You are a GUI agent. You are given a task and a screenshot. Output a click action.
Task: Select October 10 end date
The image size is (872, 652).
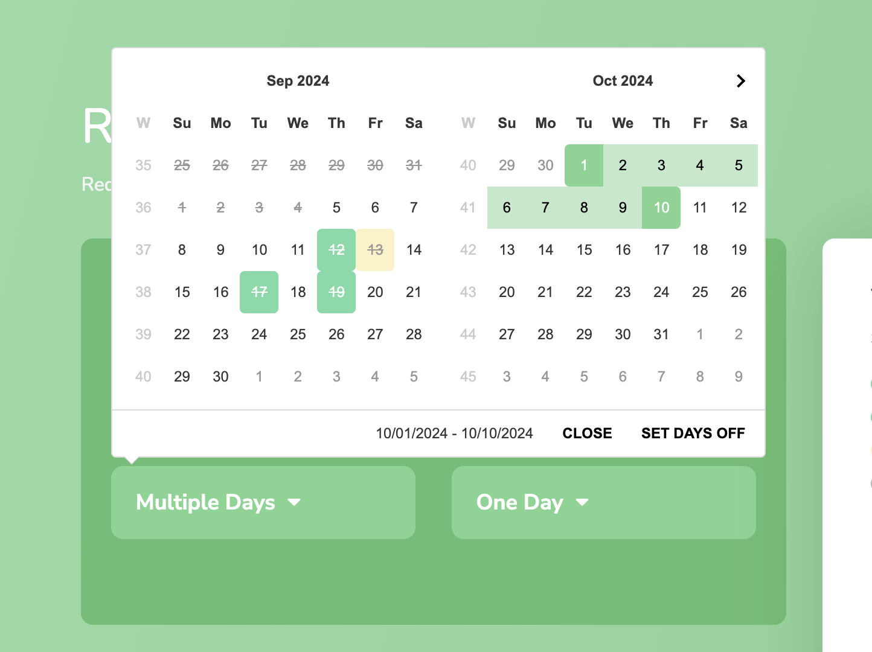click(x=661, y=208)
